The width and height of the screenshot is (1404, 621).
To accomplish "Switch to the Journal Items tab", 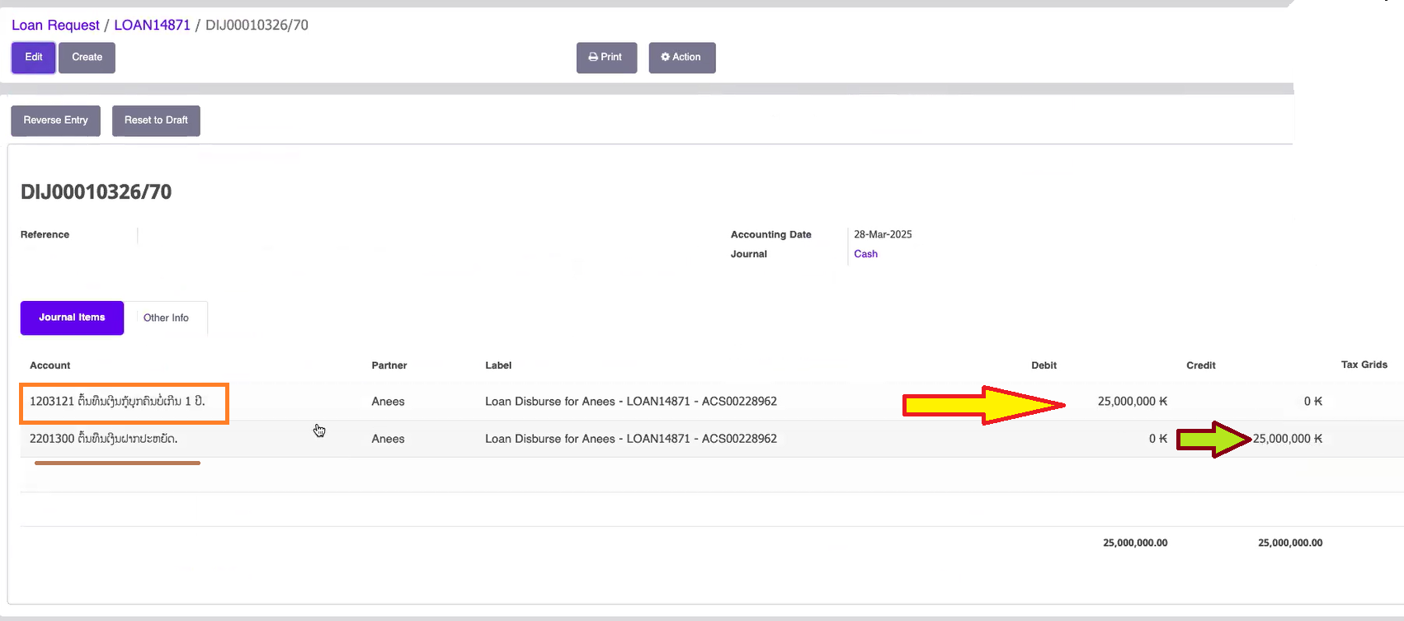I will coord(72,318).
